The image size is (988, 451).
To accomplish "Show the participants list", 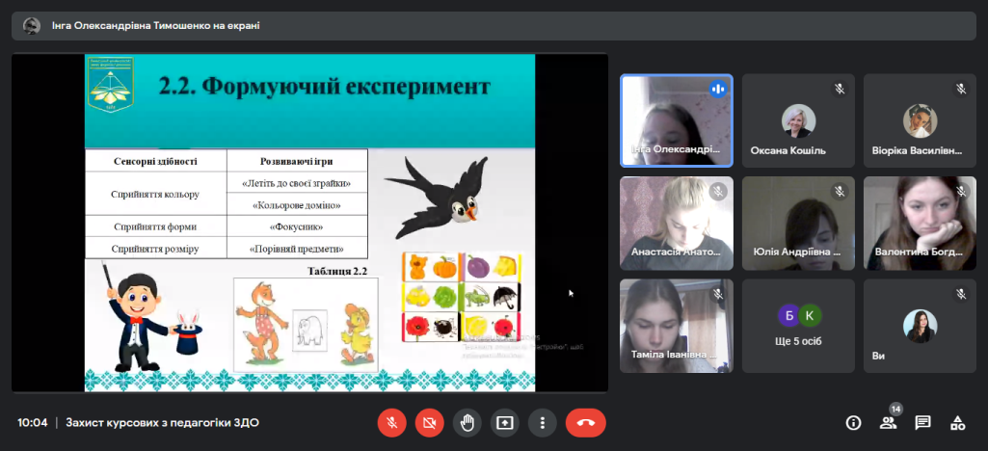I will tap(889, 423).
